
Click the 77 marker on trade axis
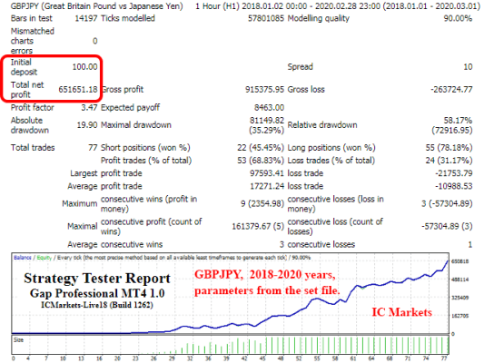click(444, 358)
